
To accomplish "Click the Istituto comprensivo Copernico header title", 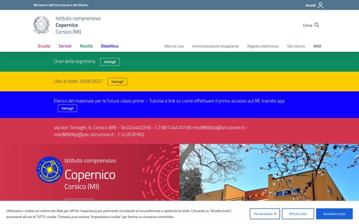I will point(78,25).
